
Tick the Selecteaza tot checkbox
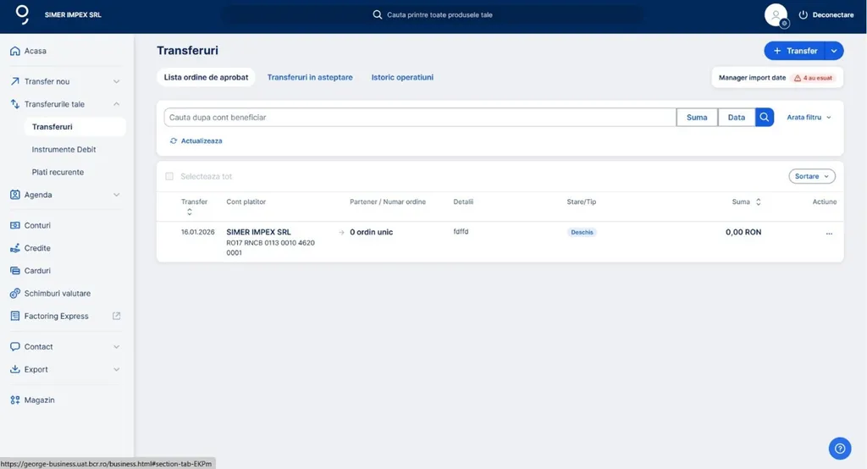click(x=169, y=177)
